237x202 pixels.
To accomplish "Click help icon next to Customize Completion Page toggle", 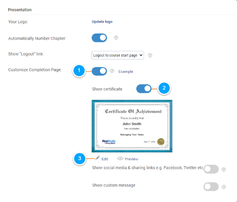I will (112, 71).
